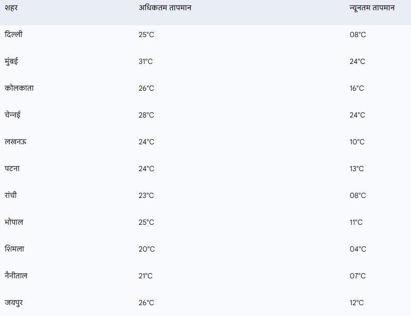Image resolution: width=411 pixels, height=316 pixels.
Task: Select the भोपाल city cell
Action: [x=14, y=222]
